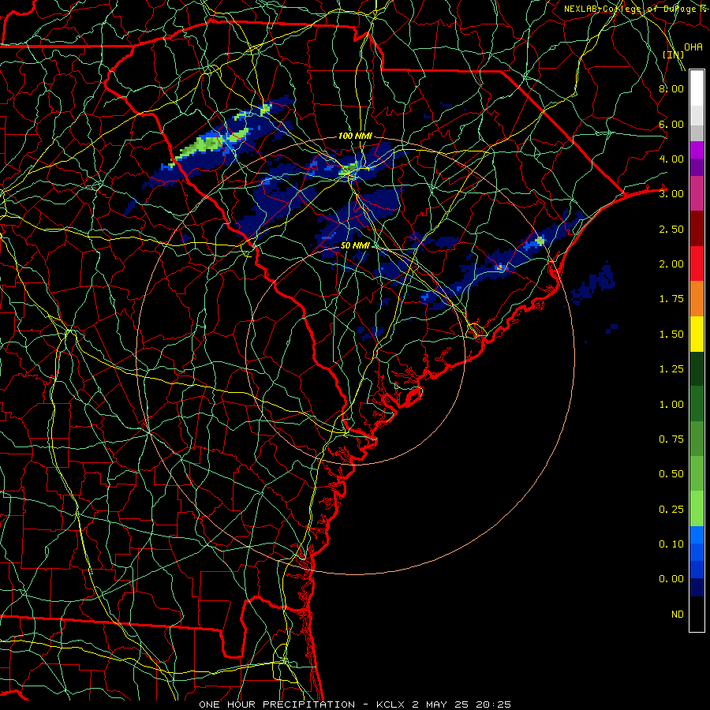Image resolution: width=710 pixels, height=710 pixels.
Task: Select the 1.75 legend value
Action: pos(671,299)
